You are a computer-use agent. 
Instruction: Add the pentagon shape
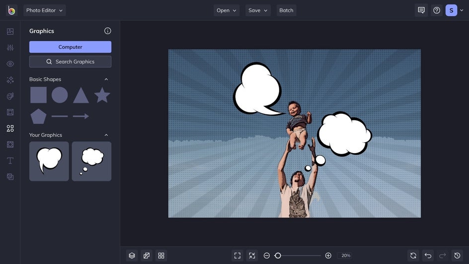point(38,116)
